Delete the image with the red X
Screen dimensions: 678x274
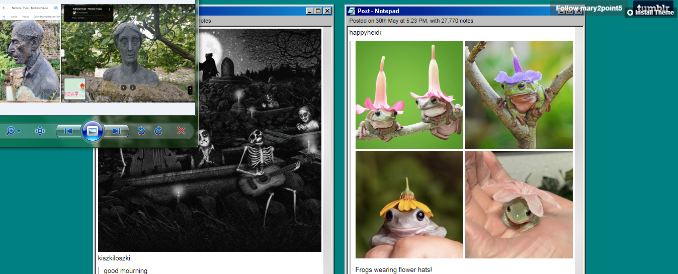tap(182, 131)
